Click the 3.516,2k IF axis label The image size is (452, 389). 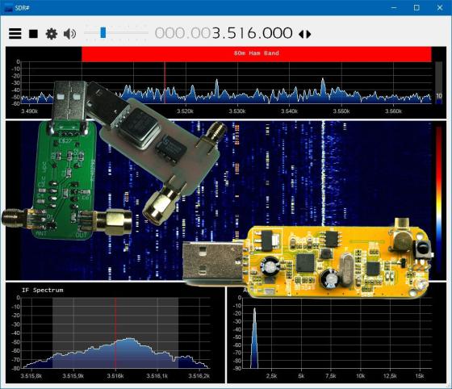pyautogui.click(x=199, y=376)
